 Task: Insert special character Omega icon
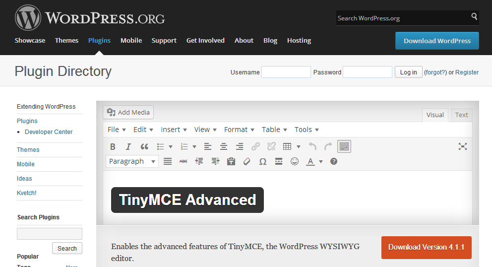pos(263,161)
